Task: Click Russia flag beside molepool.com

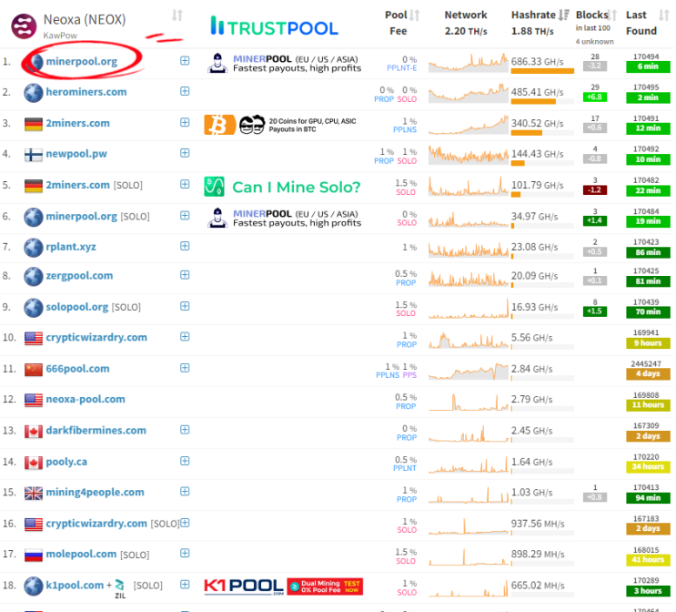Action: [x=33, y=555]
